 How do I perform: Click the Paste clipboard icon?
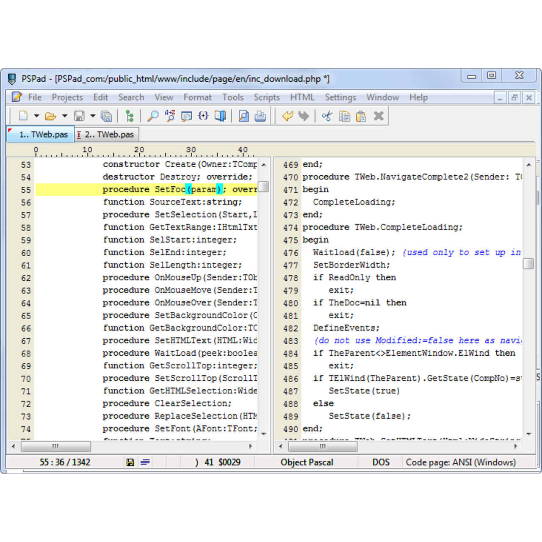(x=361, y=116)
